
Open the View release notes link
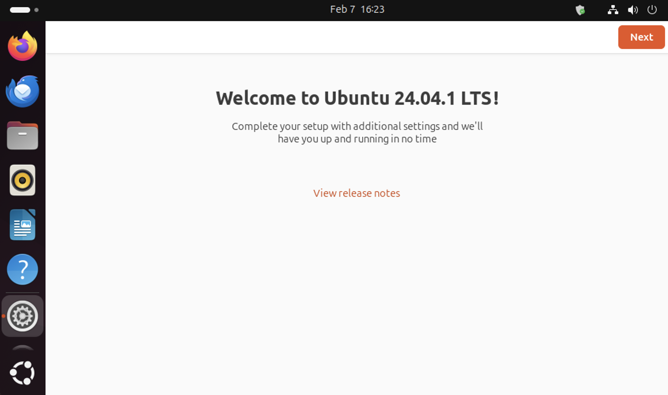356,193
